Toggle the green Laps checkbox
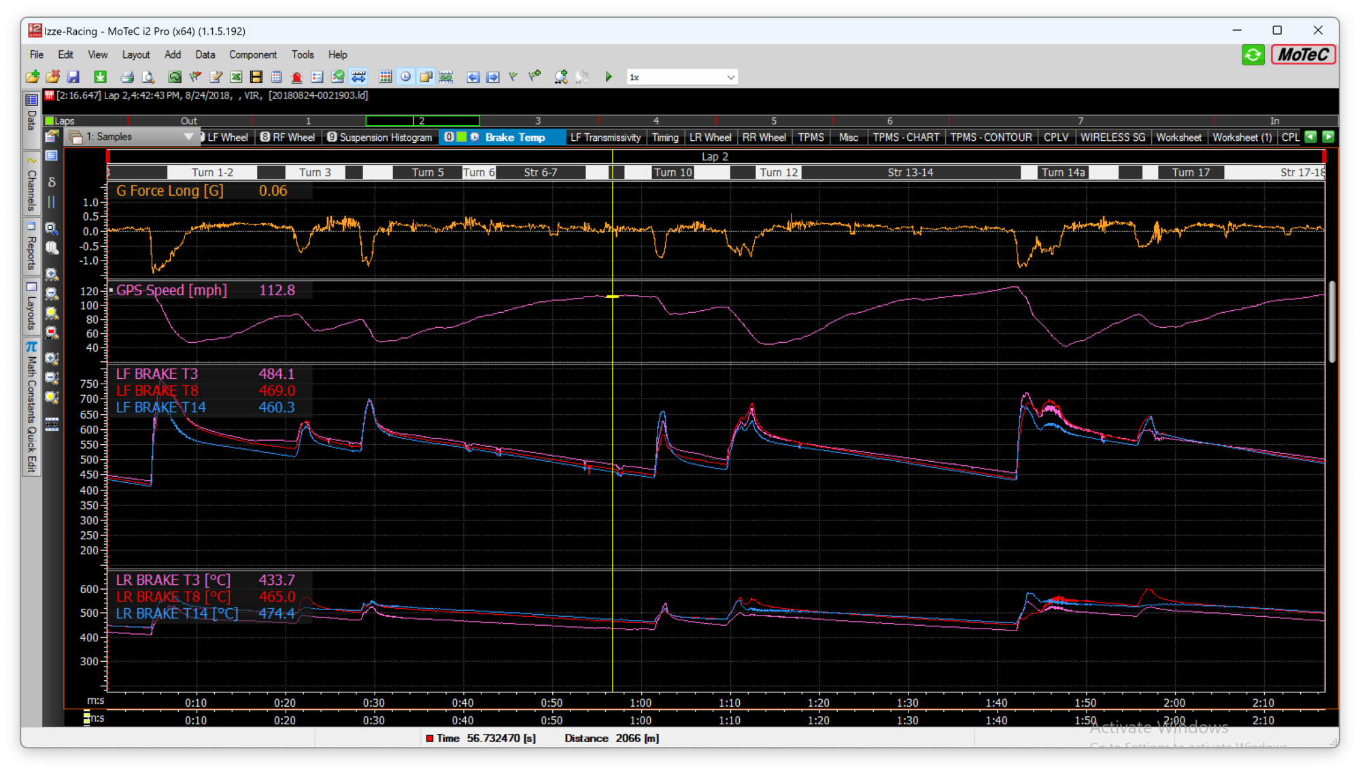Image resolution: width=1360 pixels, height=772 pixels. (49, 121)
